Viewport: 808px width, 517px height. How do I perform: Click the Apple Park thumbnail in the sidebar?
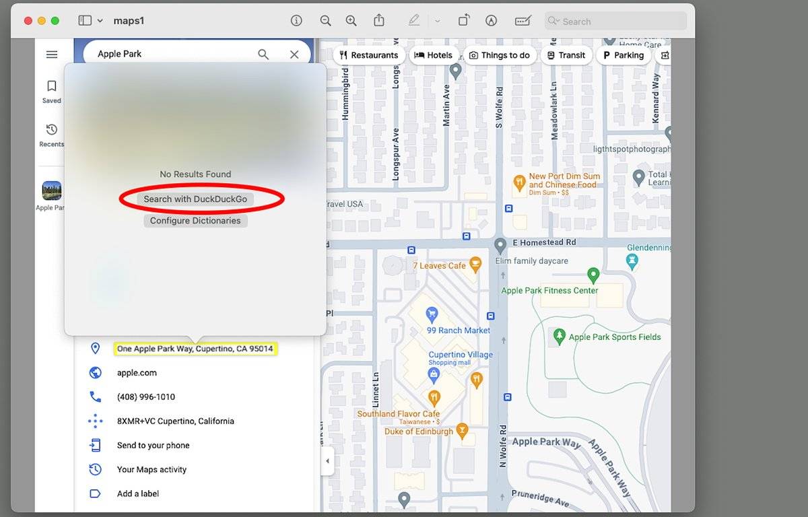click(x=51, y=191)
